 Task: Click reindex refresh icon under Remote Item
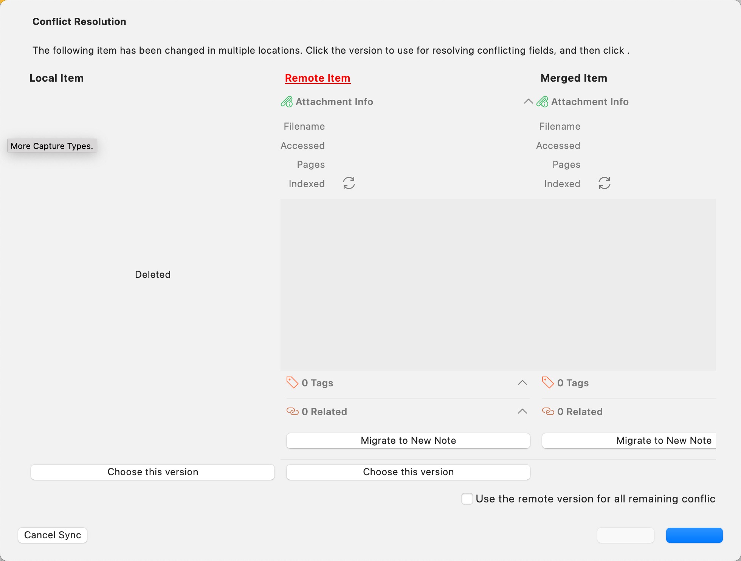pyautogui.click(x=349, y=183)
